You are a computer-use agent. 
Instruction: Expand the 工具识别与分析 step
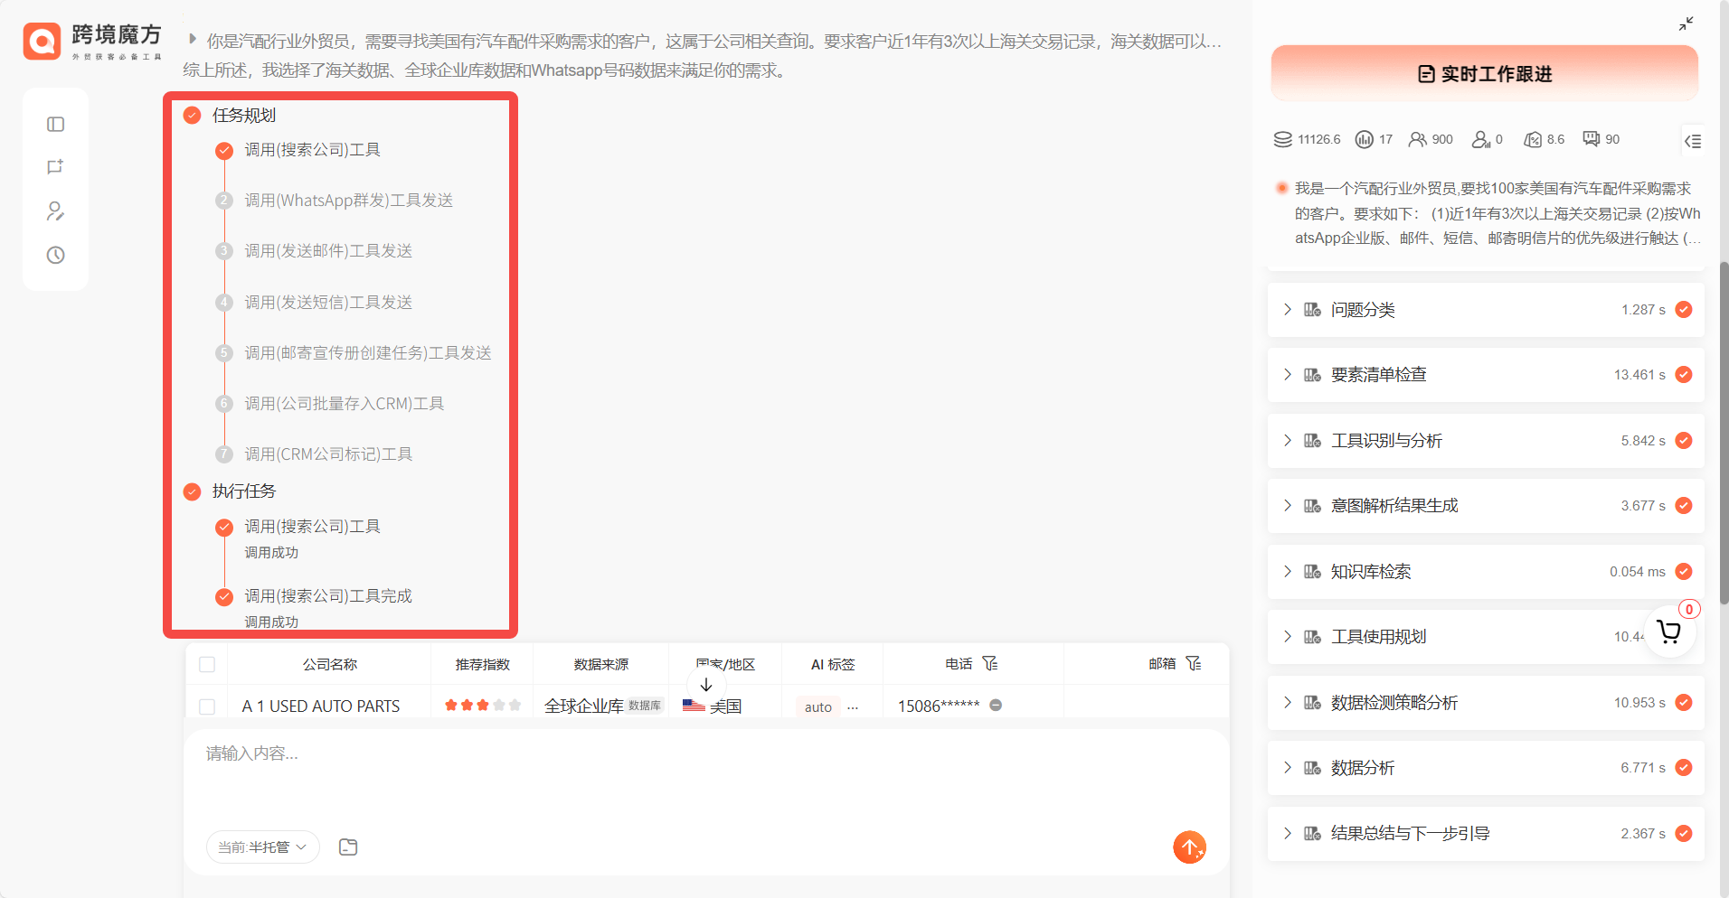pyautogui.click(x=1288, y=441)
